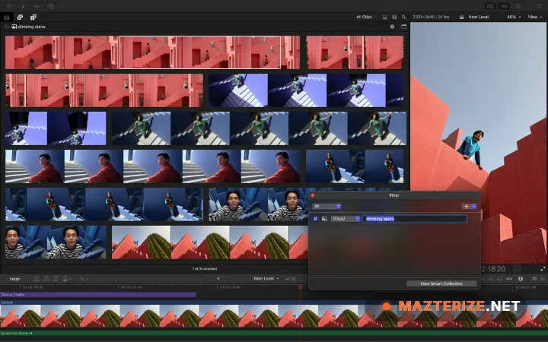Screen dimensions: 548x342
Task: Click the keyword editor key icon
Action: click(x=37, y=6)
